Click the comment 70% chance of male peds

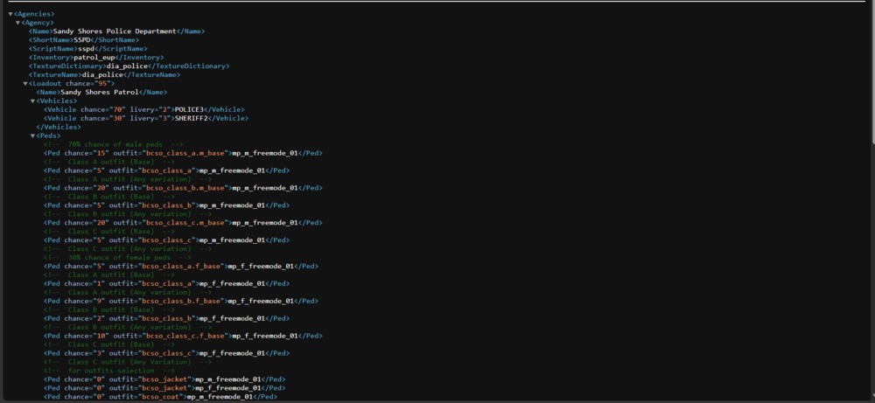coord(113,144)
